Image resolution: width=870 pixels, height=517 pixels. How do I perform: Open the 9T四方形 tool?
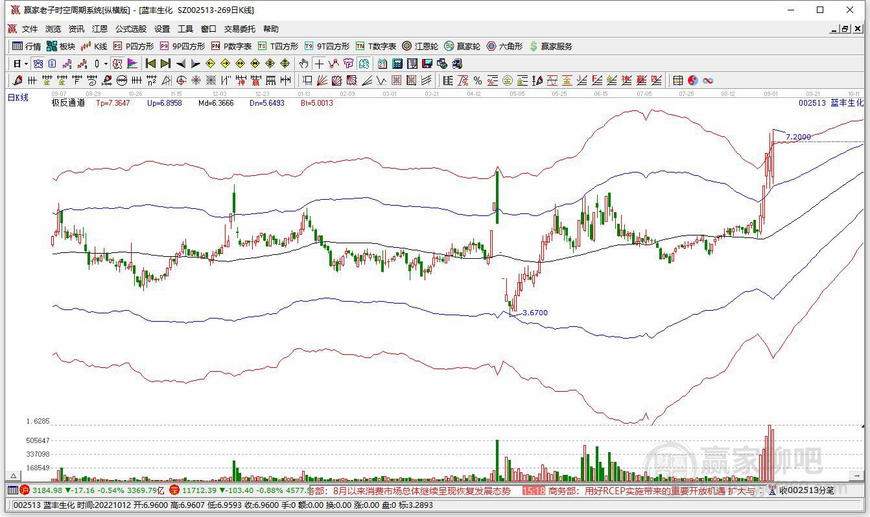327,46
